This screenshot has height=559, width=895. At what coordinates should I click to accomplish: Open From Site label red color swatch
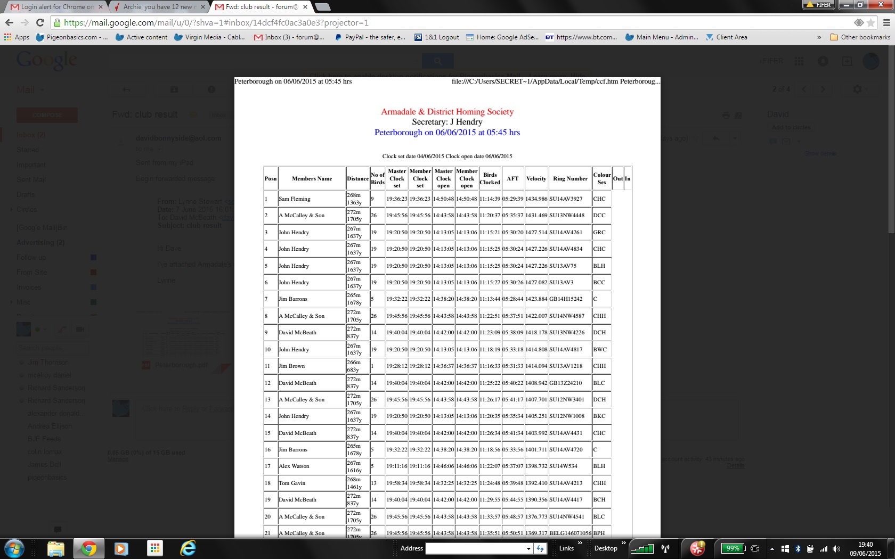point(93,273)
